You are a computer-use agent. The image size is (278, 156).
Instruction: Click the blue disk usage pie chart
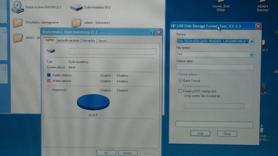93,102
